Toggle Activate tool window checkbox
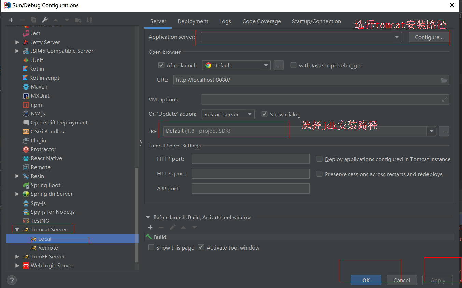Screen dimensions: 462x288 pos(201,247)
